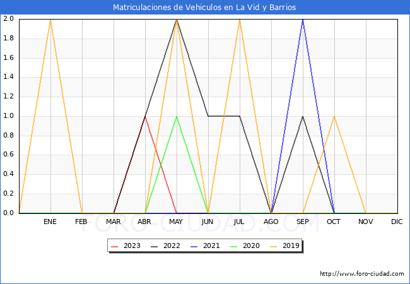Click the 2.0 y-axis value
This screenshot has width=410, height=284.
pos(8,18)
